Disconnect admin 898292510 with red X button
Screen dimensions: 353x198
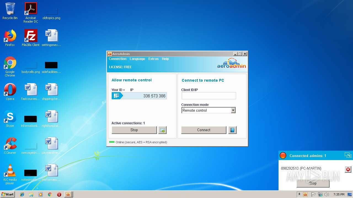coord(348,169)
